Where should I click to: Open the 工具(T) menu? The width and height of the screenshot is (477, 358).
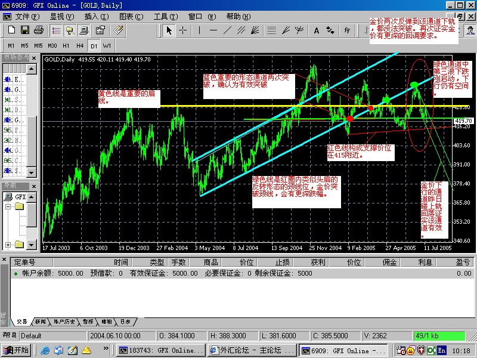click(x=166, y=17)
